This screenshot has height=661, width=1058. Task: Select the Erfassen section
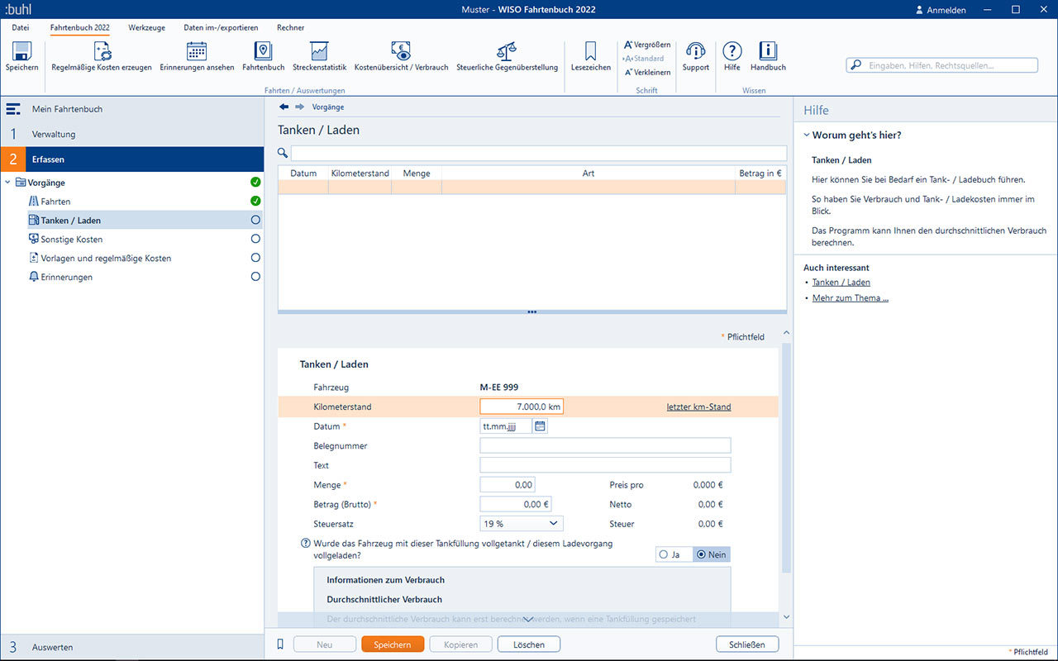(x=132, y=159)
